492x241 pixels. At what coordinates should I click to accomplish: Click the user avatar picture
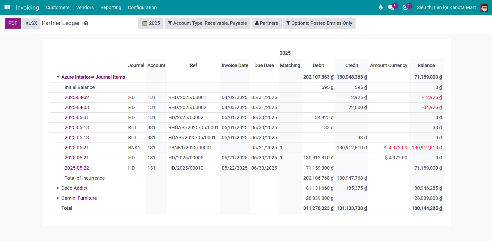coord(484,7)
